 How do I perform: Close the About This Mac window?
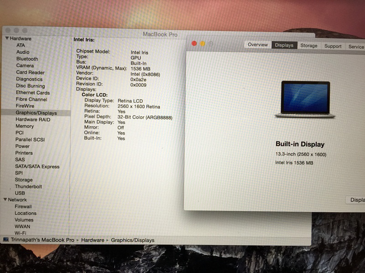coord(194,43)
